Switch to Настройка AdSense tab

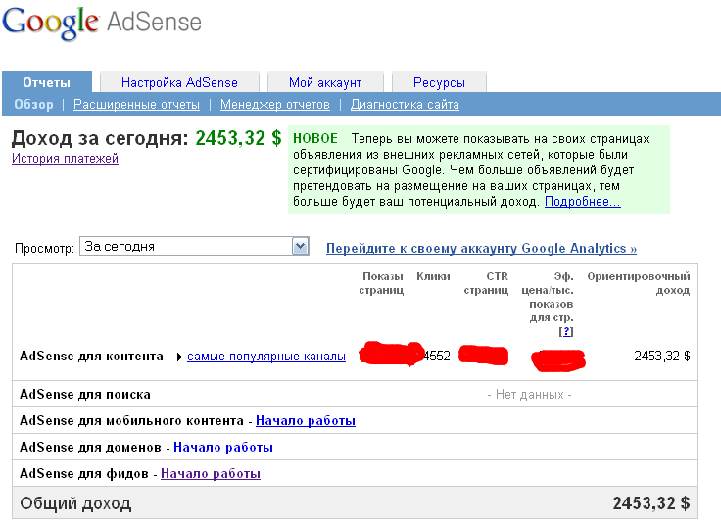(x=179, y=82)
